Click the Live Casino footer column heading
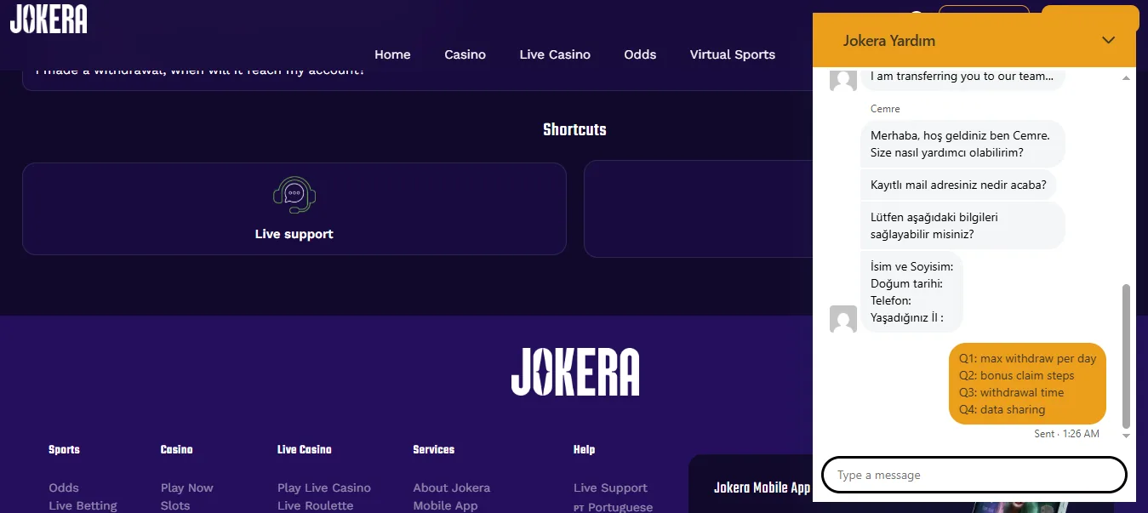Viewport: 1148px width, 513px height. tap(304, 449)
